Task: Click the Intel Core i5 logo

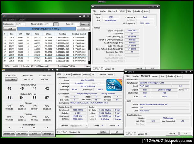Action: pos(114,85)
